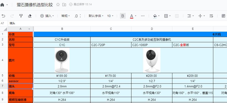This screenshot has width=227, height=103.
Task: Select column B header
Action: (x=62, y=29)
